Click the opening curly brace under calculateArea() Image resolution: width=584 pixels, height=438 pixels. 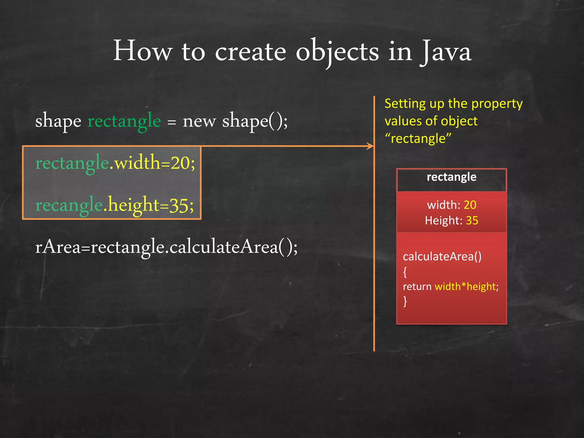point(405,272)
